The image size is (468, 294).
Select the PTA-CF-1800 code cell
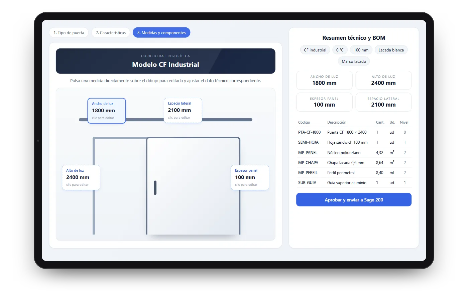(x=309, y=132)
